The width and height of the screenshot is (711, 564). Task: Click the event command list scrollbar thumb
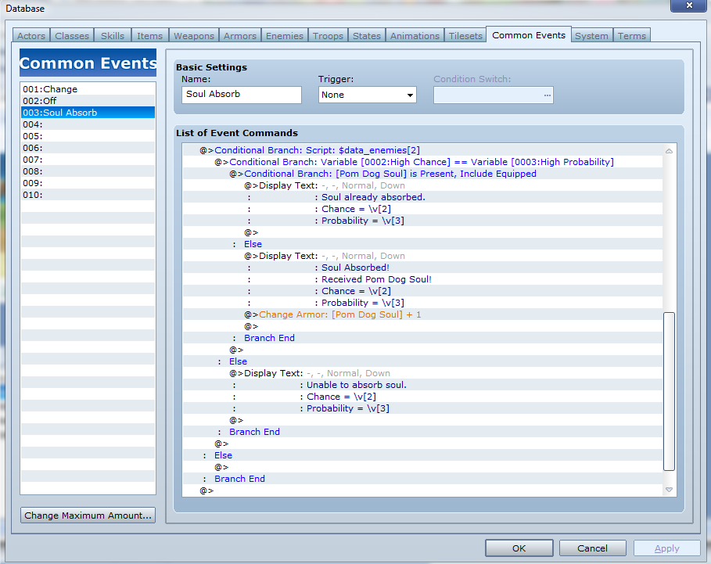pyautogui.click(x=668, y=391)
